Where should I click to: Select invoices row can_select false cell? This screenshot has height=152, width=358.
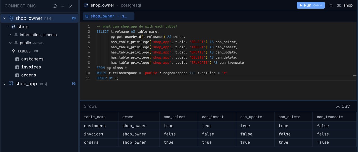pyautogui.click(x=179, y=134)
